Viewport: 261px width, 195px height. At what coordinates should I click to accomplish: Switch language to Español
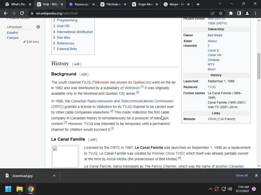(x=12, y=33)
